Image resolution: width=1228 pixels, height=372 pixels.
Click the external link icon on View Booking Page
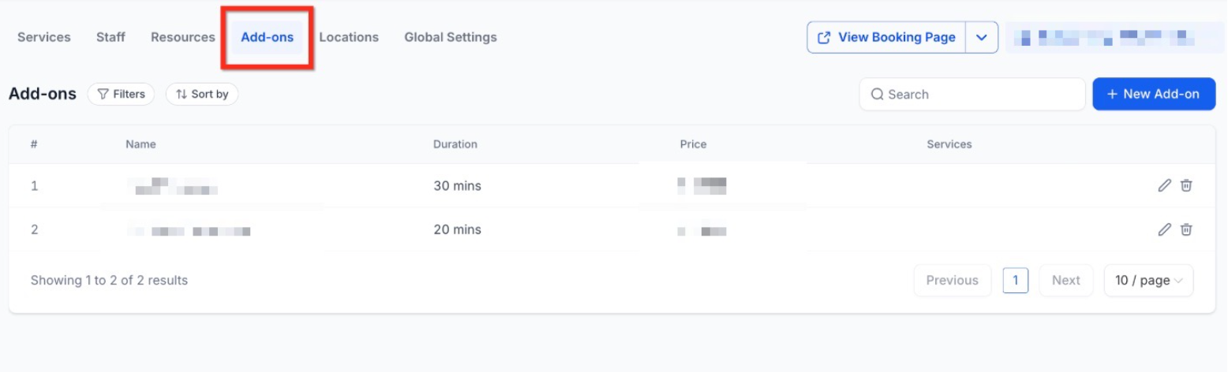[824, 38]
